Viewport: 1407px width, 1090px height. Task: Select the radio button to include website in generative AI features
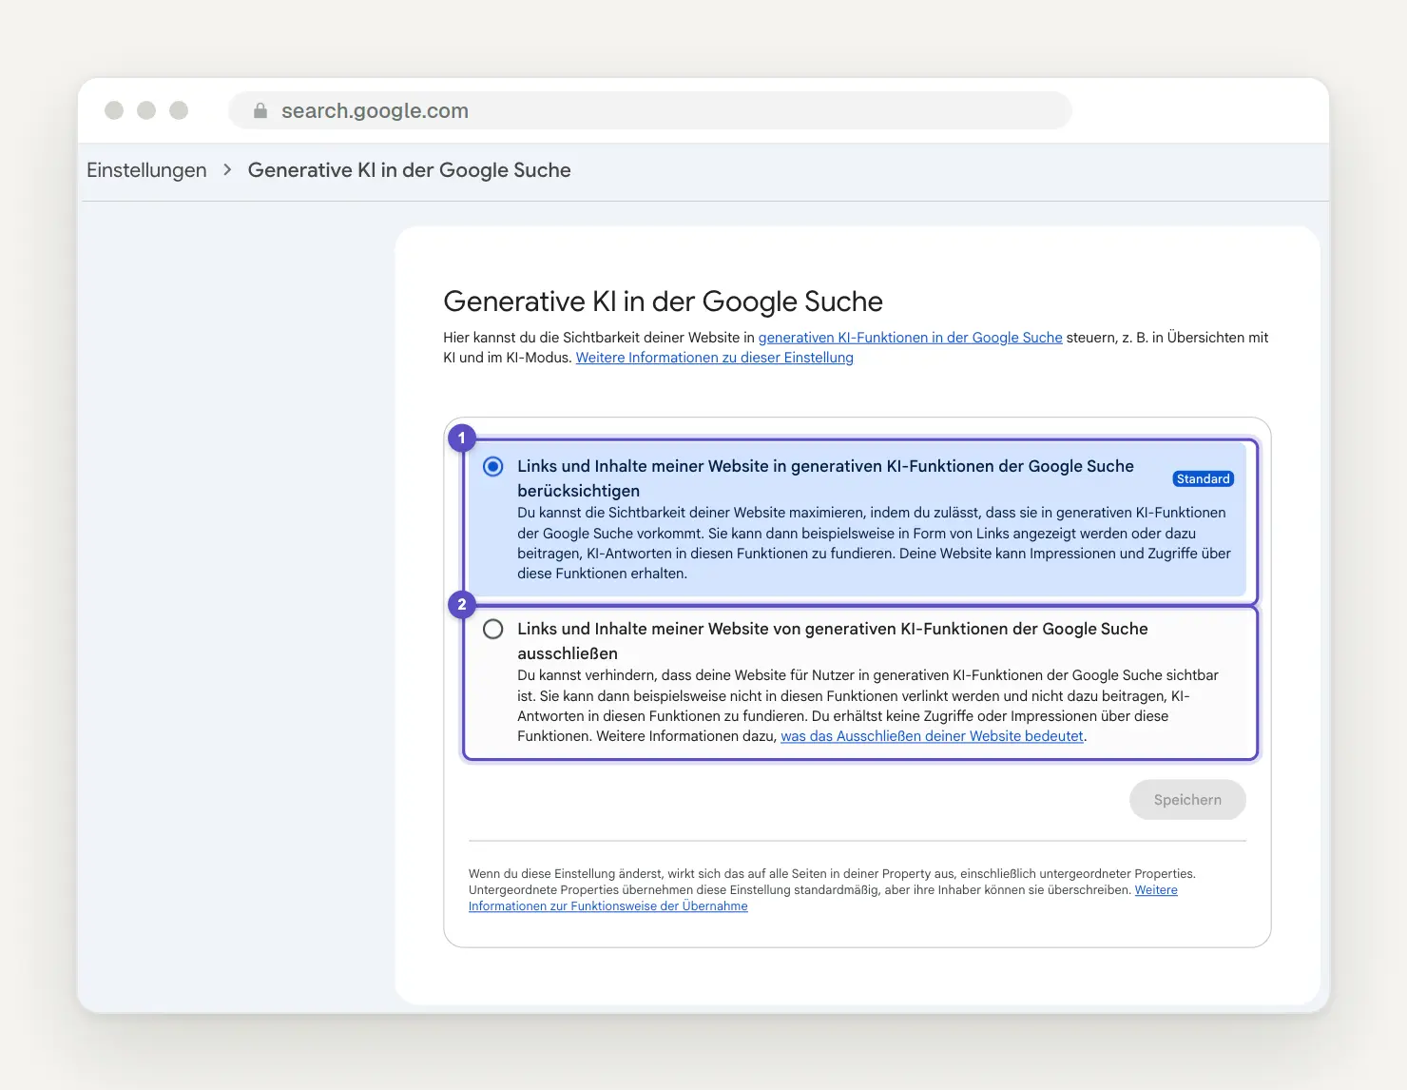click(x=492, y=466)
